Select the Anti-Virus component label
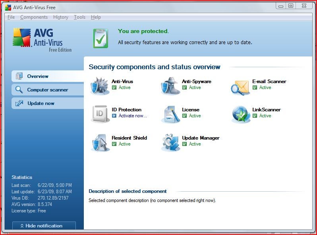Image resolution: width=317 pixels, height=235 pixels. [122, 82]
